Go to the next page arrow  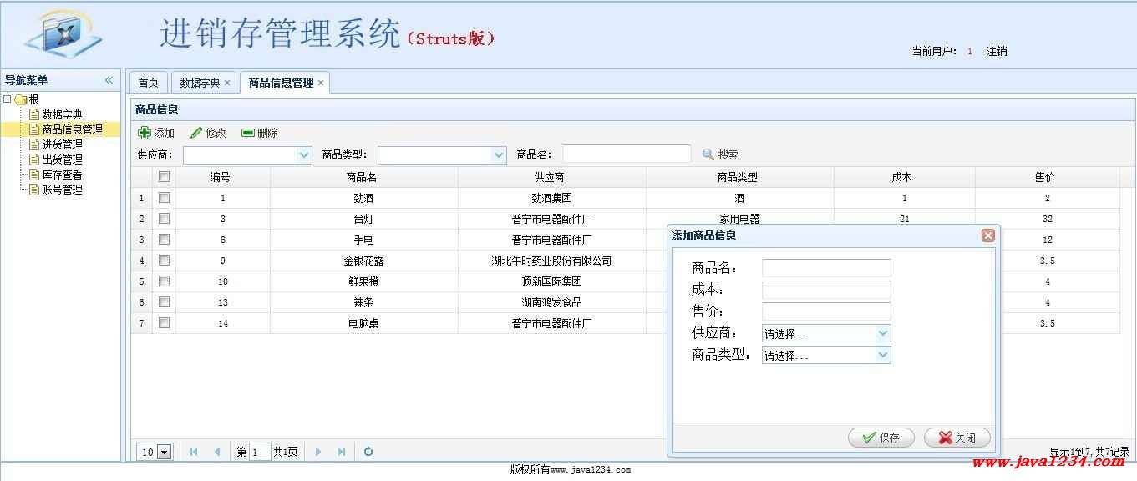318,452
